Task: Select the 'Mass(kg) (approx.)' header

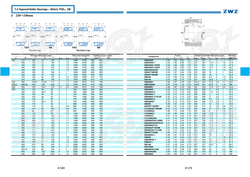Action: [232, 57]
